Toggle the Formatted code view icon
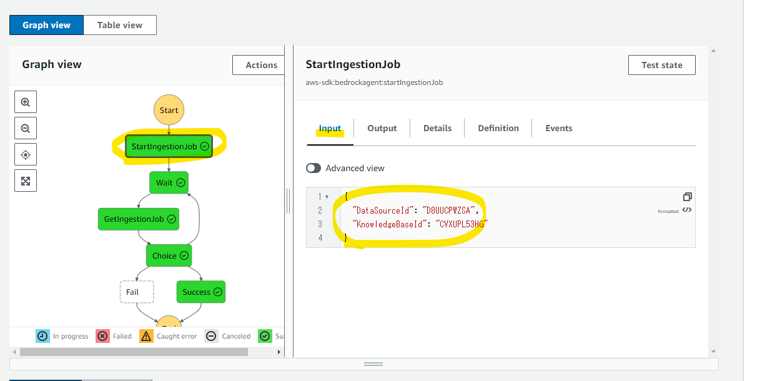The width and height of the screenshot is (765, 381). tap(687, 210)
